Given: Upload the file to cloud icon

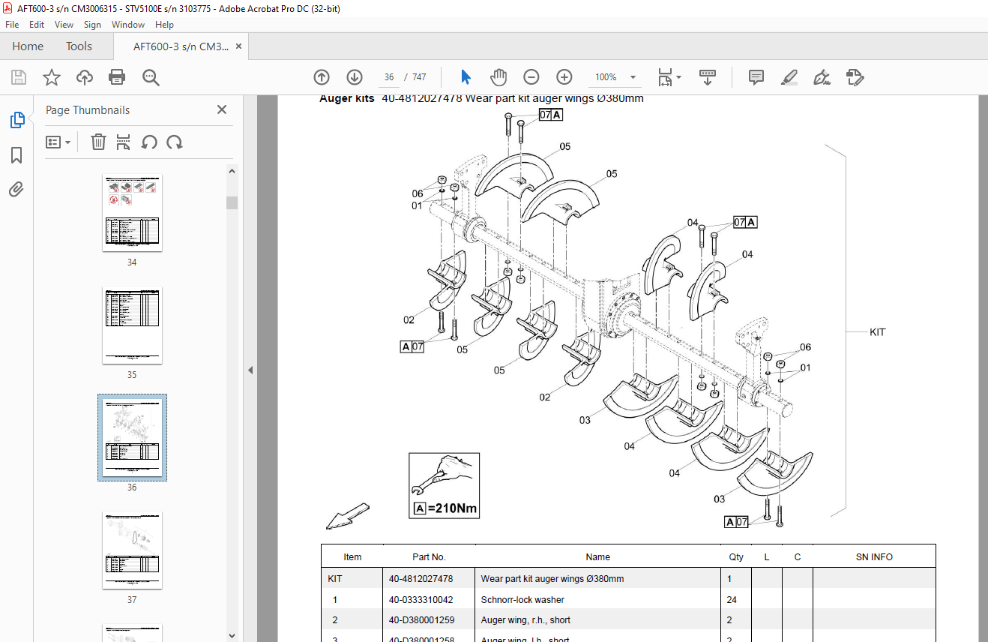Looking at the screenshot, I should point(85,77).
